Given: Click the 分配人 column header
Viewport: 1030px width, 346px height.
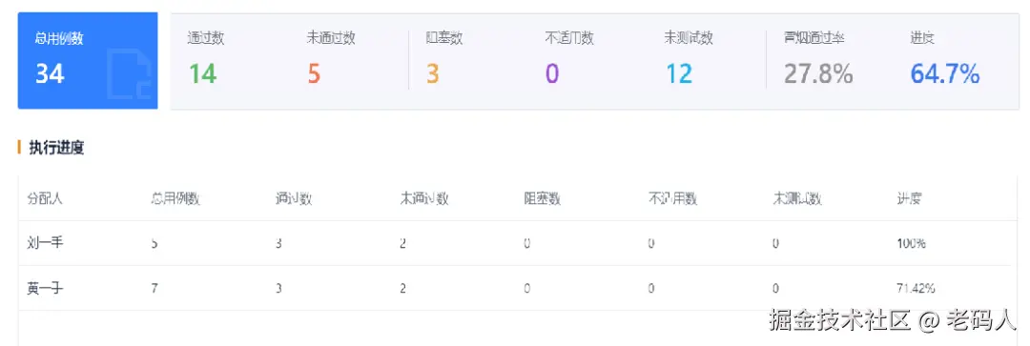Looking at the screenshot, I should [x=45, y=199].
